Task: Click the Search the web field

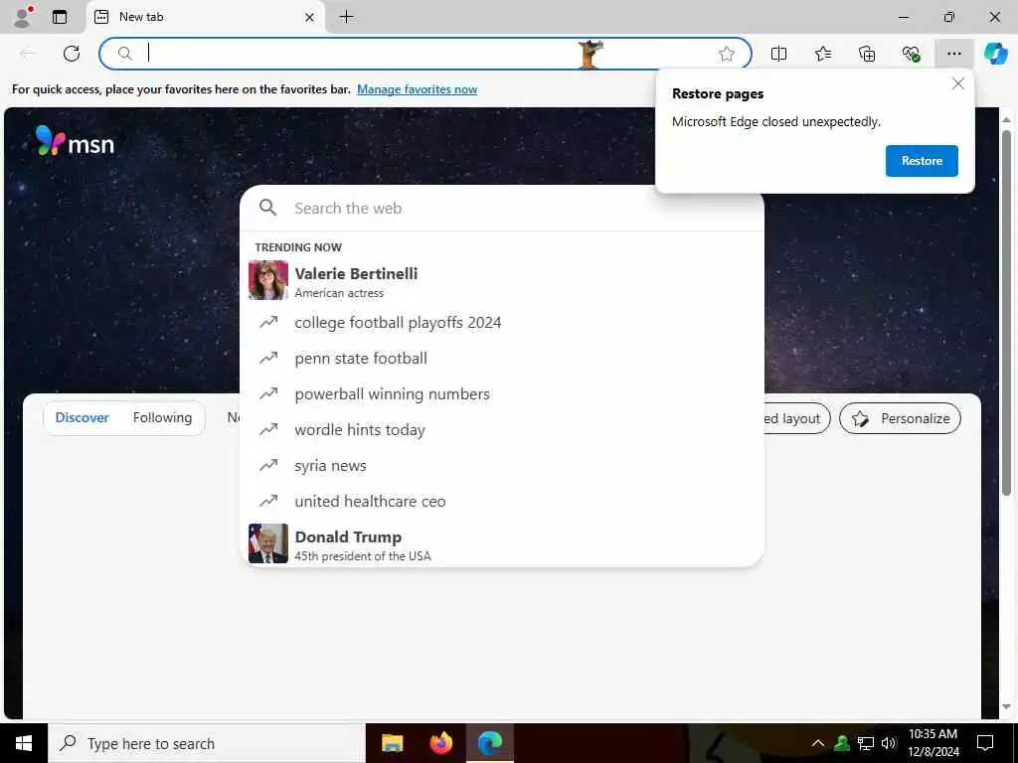Action: tap(501, 209)
